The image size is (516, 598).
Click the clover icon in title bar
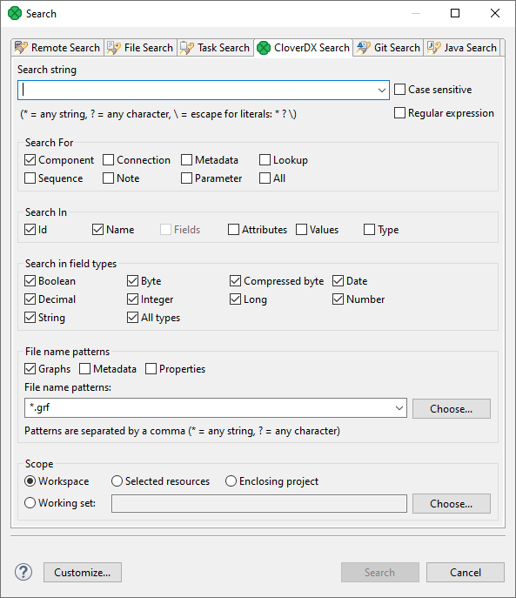click(15, 13)
